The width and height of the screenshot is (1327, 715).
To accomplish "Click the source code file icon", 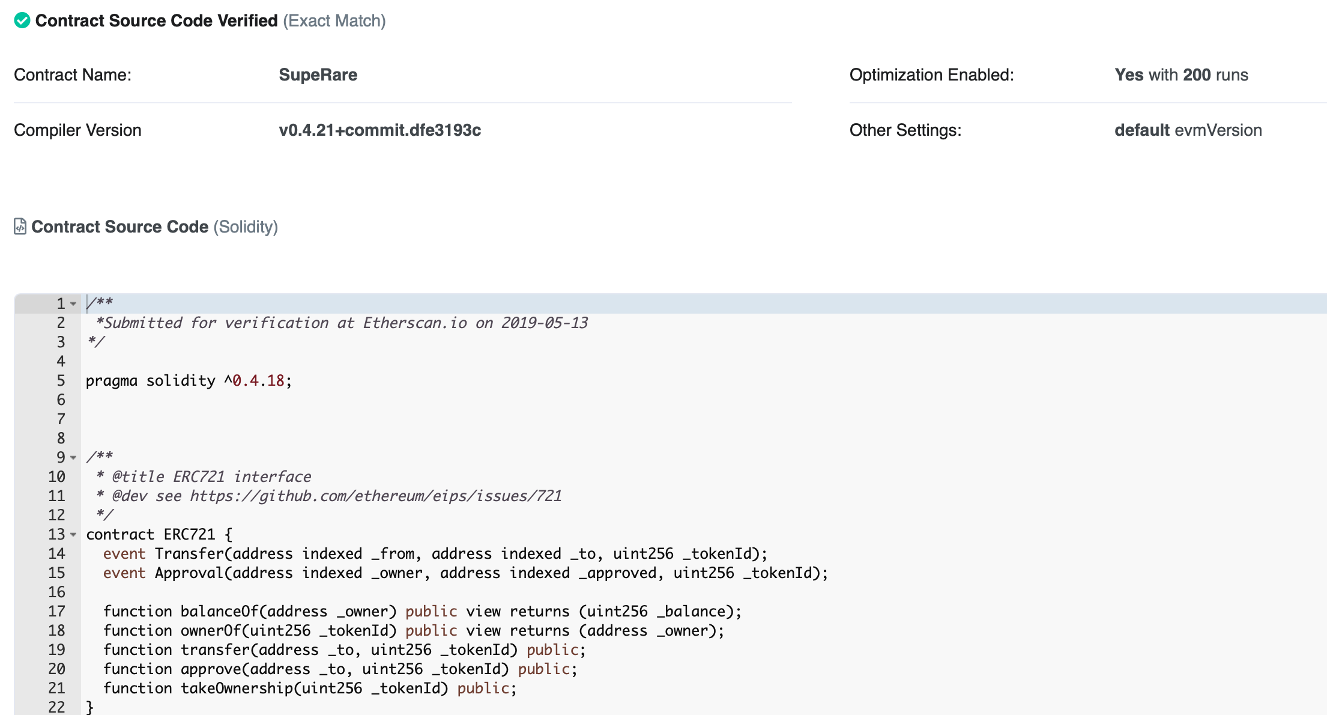I will coord(20,227).
